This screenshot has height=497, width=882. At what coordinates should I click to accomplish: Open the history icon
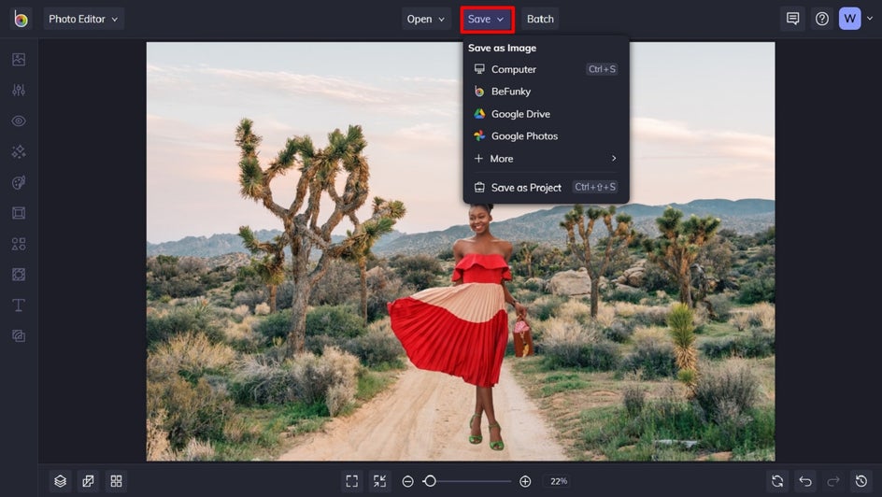(x=861, y=481)
